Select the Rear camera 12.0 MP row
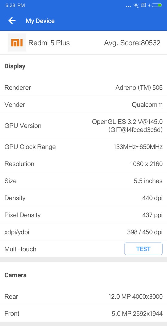 click(x=83, y=297)
